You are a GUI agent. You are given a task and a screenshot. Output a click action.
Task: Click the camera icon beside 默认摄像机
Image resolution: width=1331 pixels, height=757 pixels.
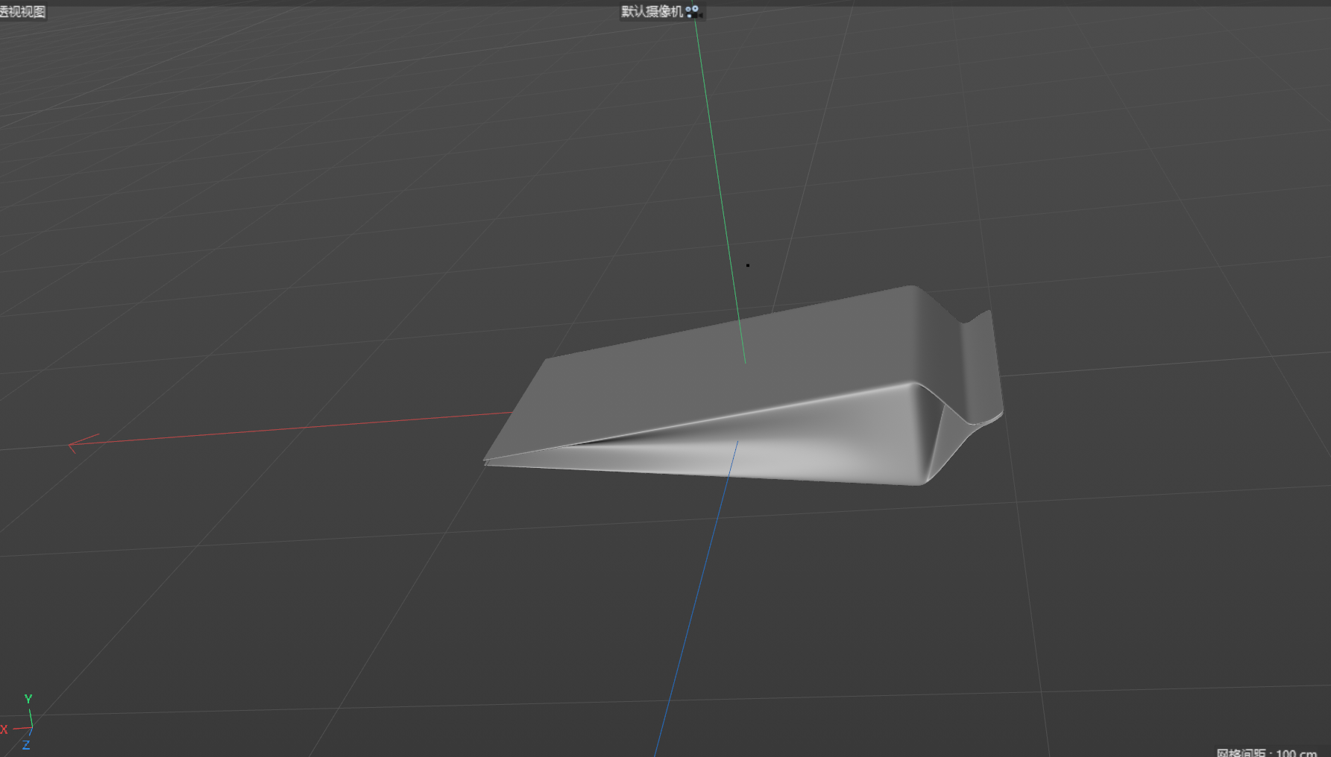pyautogui.click(x=693, y=11)
